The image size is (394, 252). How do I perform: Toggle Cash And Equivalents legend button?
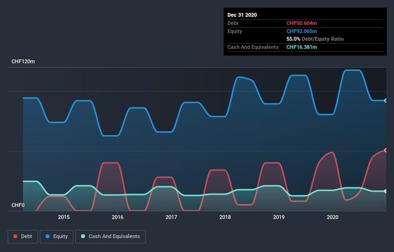[110, 237]
